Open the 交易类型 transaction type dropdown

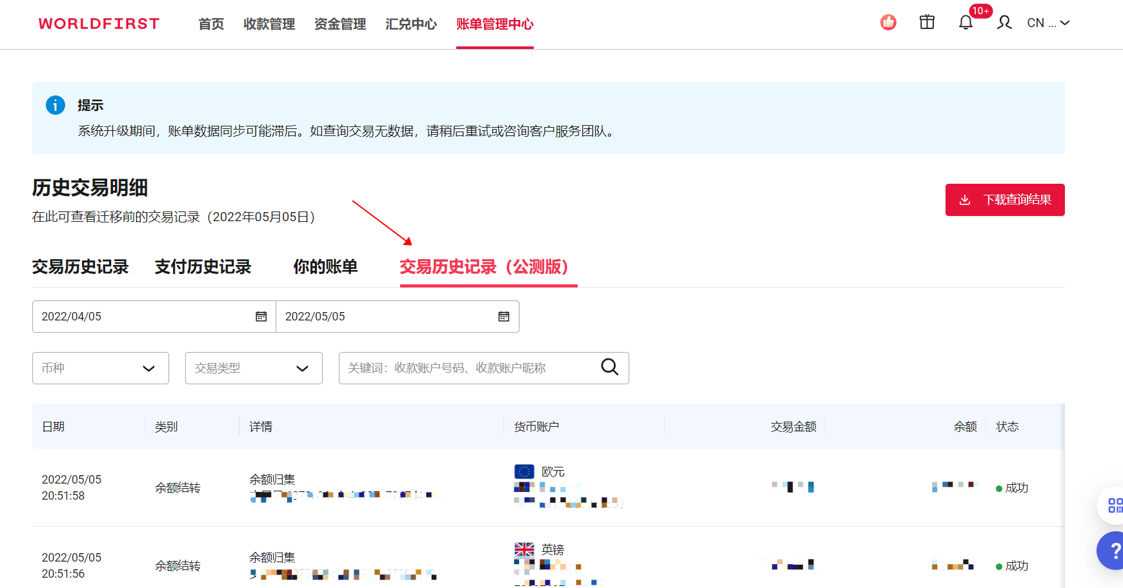pos(253,367)
